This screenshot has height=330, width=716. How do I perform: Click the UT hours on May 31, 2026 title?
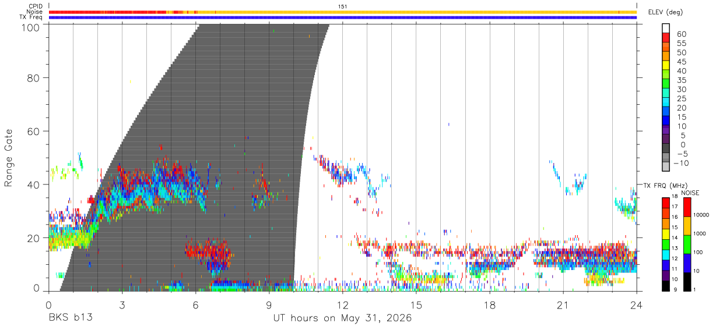coord(342,318)
